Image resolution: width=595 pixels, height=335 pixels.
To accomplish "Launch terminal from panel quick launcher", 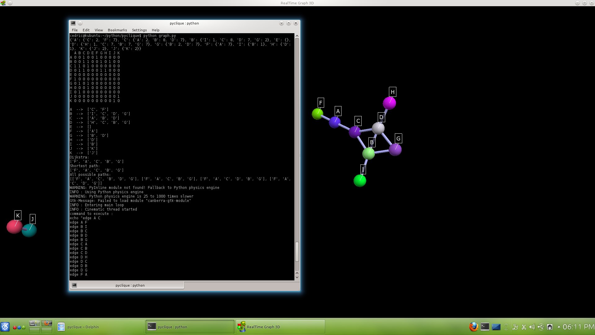I will tap(485, 327).
